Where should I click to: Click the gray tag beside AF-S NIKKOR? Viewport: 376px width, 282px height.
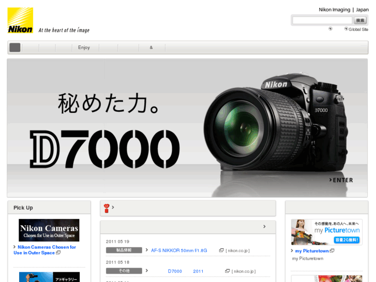click(x=124, y=250)
